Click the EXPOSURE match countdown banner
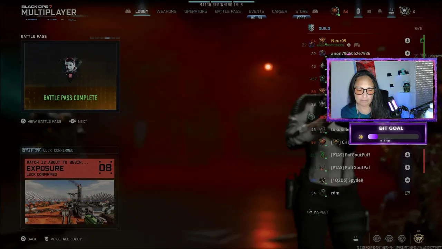The height and width of the screenshot is (249, 442). (x=69, y=168)
